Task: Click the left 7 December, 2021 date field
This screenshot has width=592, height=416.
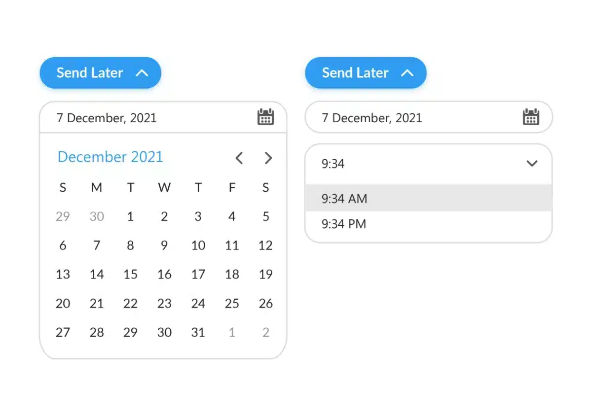Action: tap(163, 117)
